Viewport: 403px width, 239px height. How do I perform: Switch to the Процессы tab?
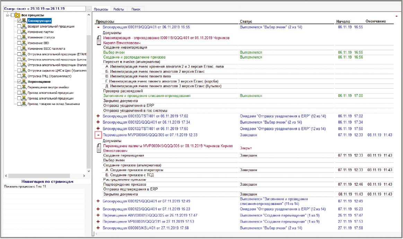[101, 9]
